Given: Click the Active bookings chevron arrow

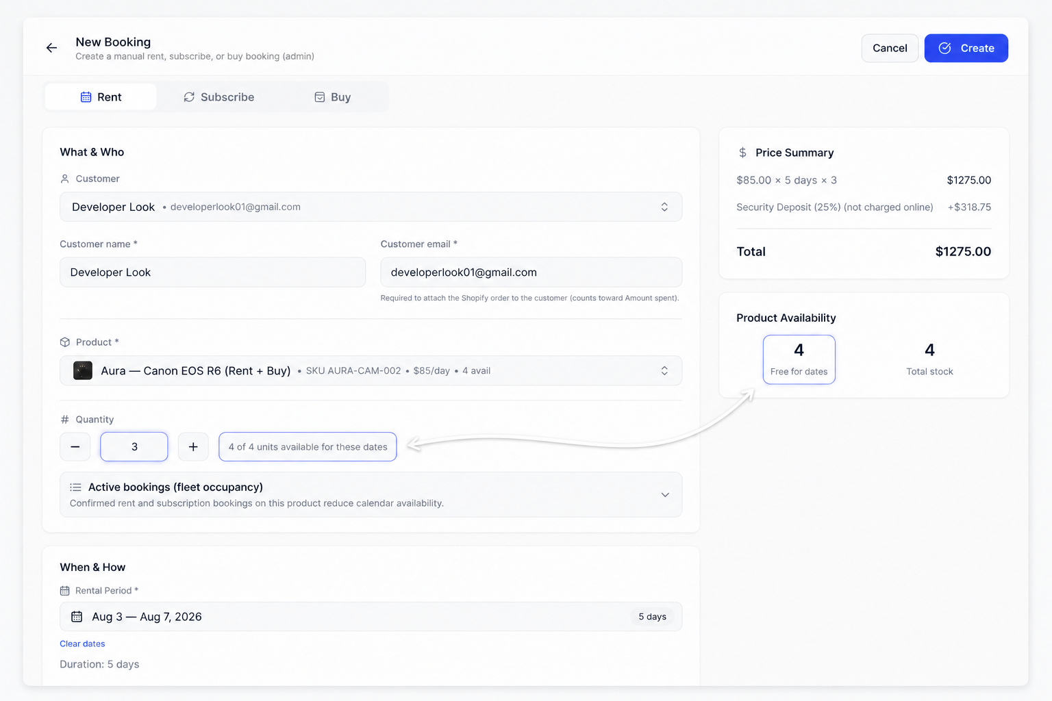Looking at the screenshot, I should click(665, 494).
